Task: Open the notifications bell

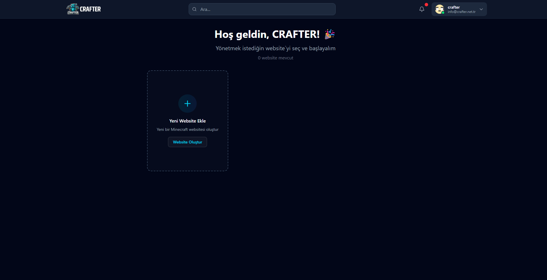Action: tap(422, 9)
